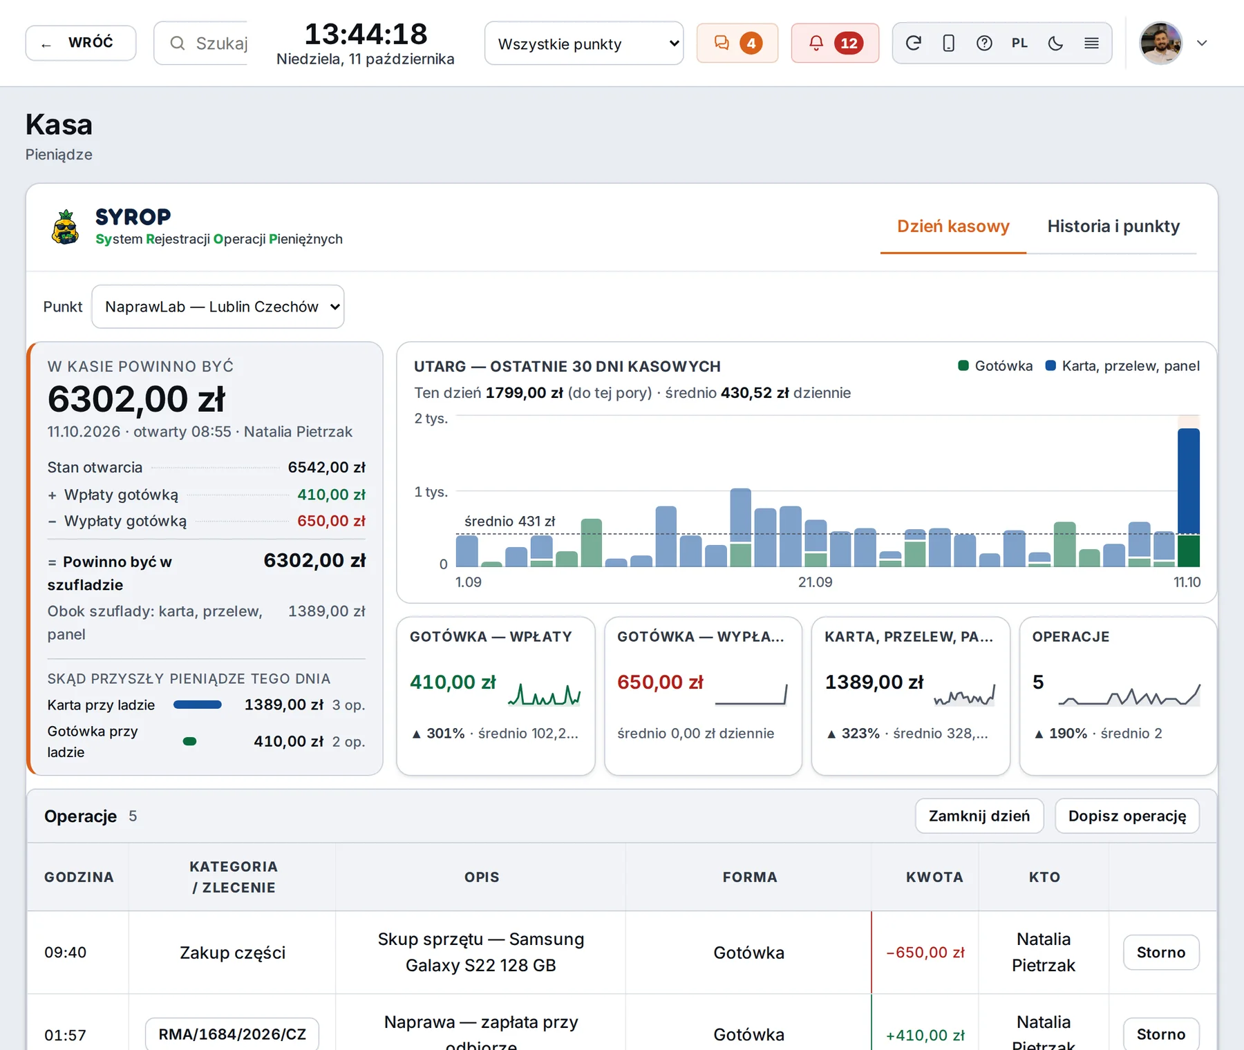
Task: Click the Operacje card sparkline
Action: point(1129,694)
